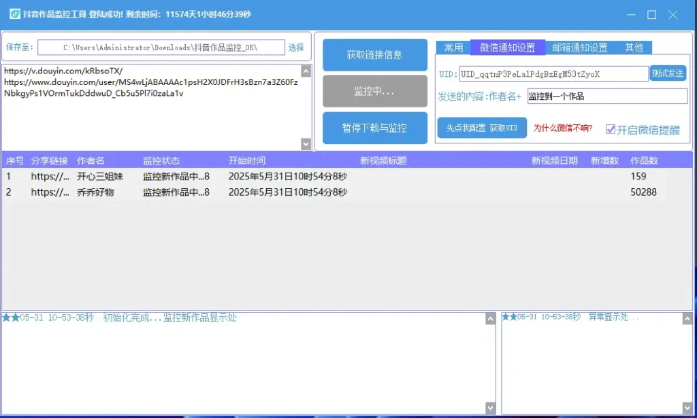The height and width of the screenshot is (418, 697).
Task: Click the 监控到一个作品 content field
Action: point(607,97)
